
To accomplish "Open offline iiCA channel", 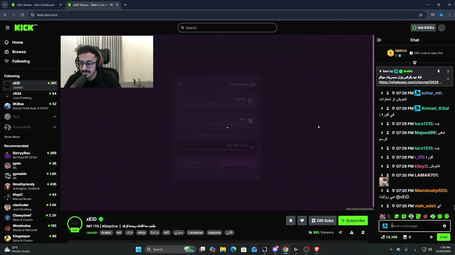I will point(30,117).
